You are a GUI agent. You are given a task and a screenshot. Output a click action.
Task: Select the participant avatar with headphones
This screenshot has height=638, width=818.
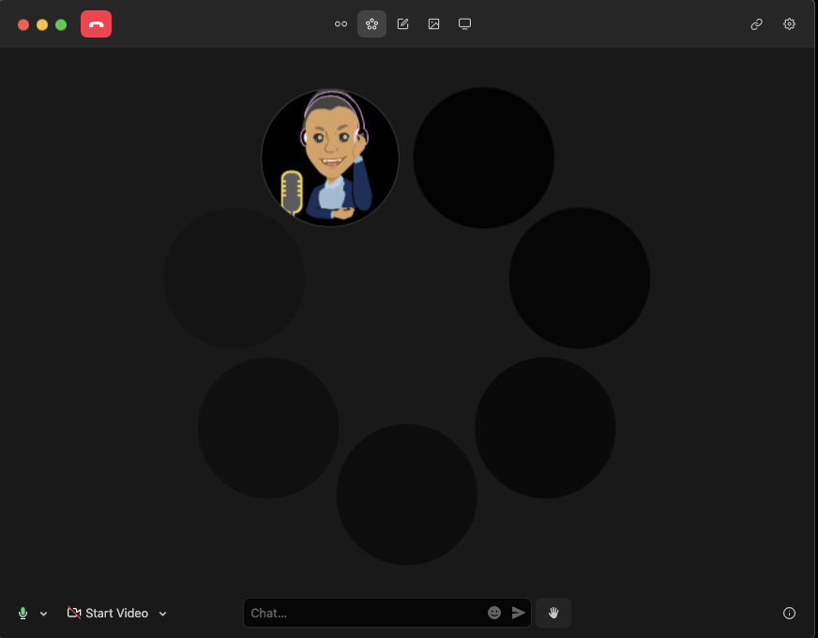330,158
